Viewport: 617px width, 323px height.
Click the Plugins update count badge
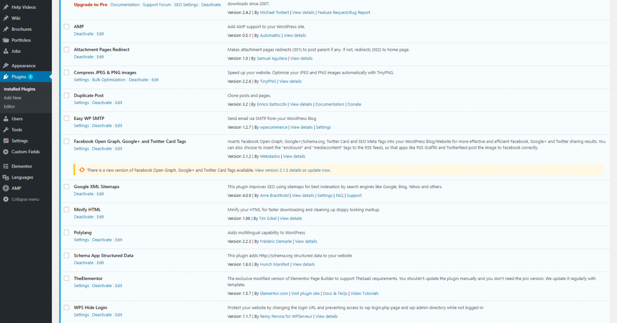pos(30,77)
